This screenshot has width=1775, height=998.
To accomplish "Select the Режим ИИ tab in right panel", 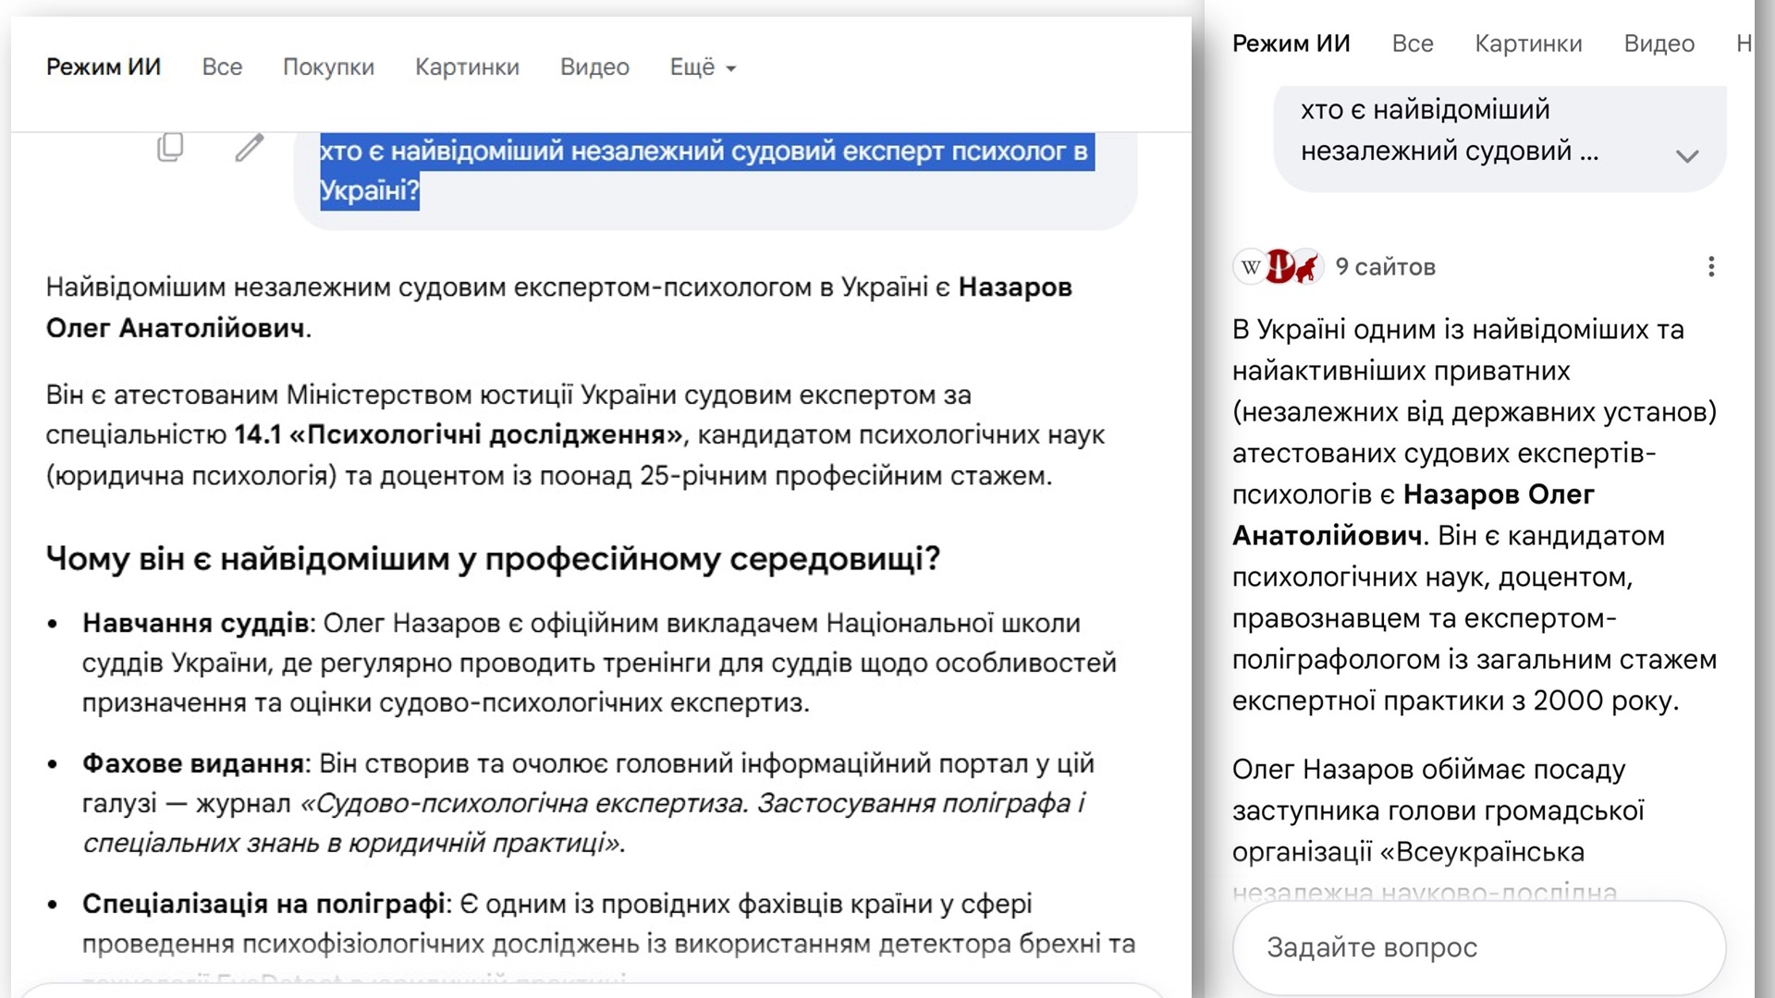I will [x=1291, y=43].
